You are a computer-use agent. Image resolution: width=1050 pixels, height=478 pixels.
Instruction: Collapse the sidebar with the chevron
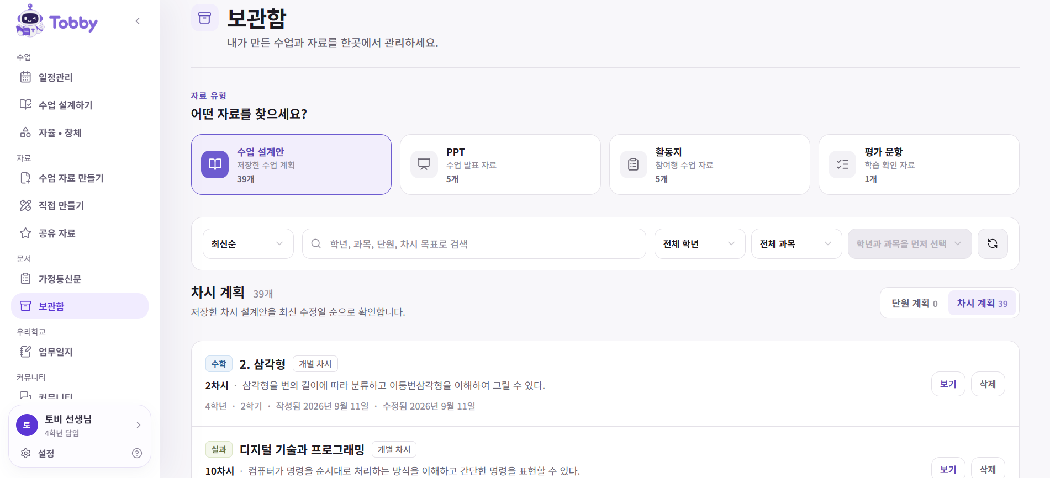click(138, 21)
